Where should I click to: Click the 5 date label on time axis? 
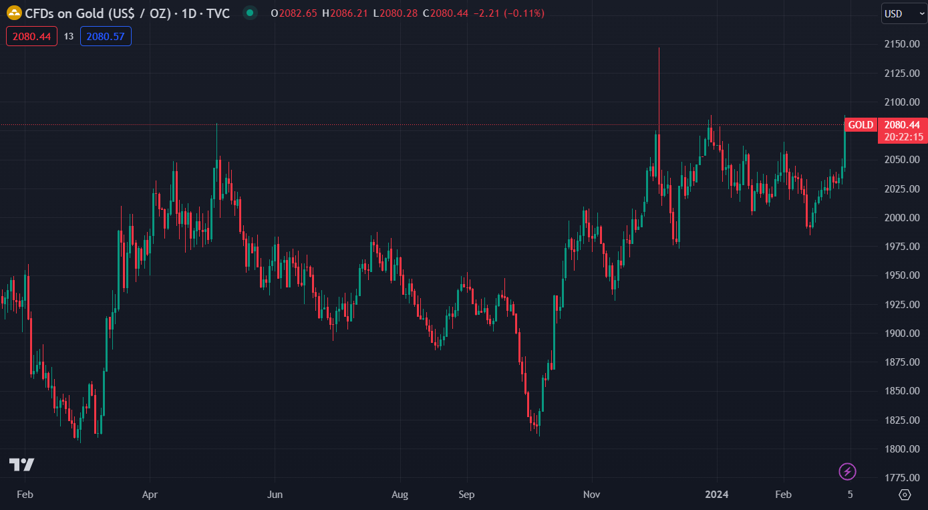point(850,495)
